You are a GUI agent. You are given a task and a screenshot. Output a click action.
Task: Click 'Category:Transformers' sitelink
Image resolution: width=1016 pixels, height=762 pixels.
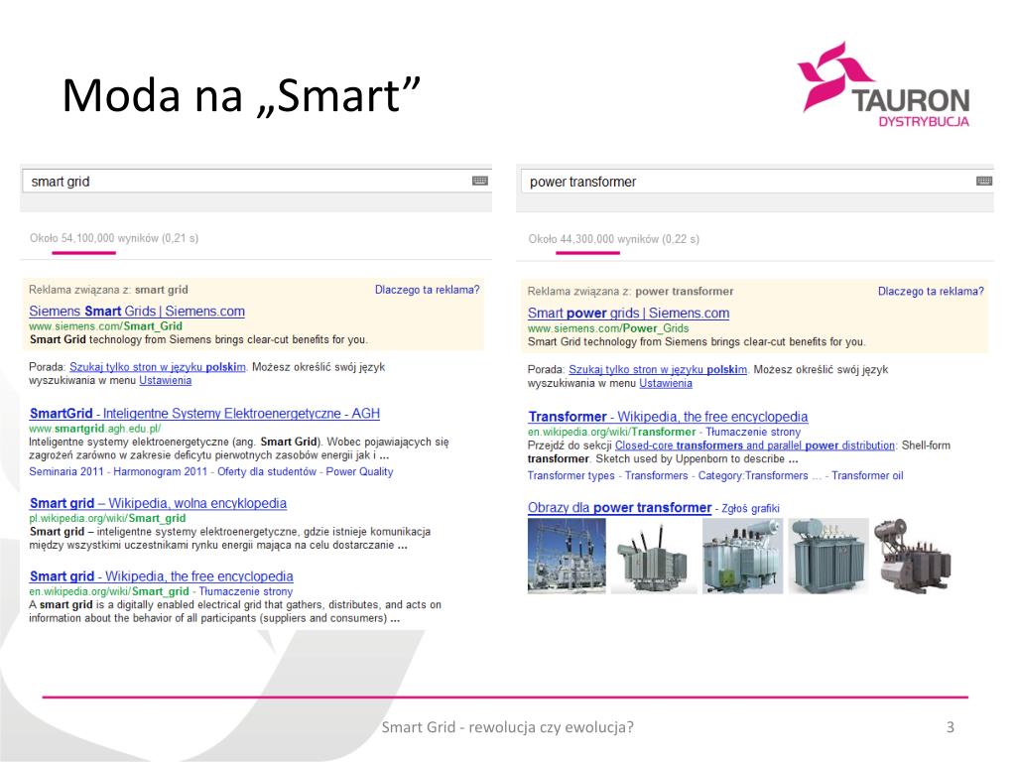[753, 475]
